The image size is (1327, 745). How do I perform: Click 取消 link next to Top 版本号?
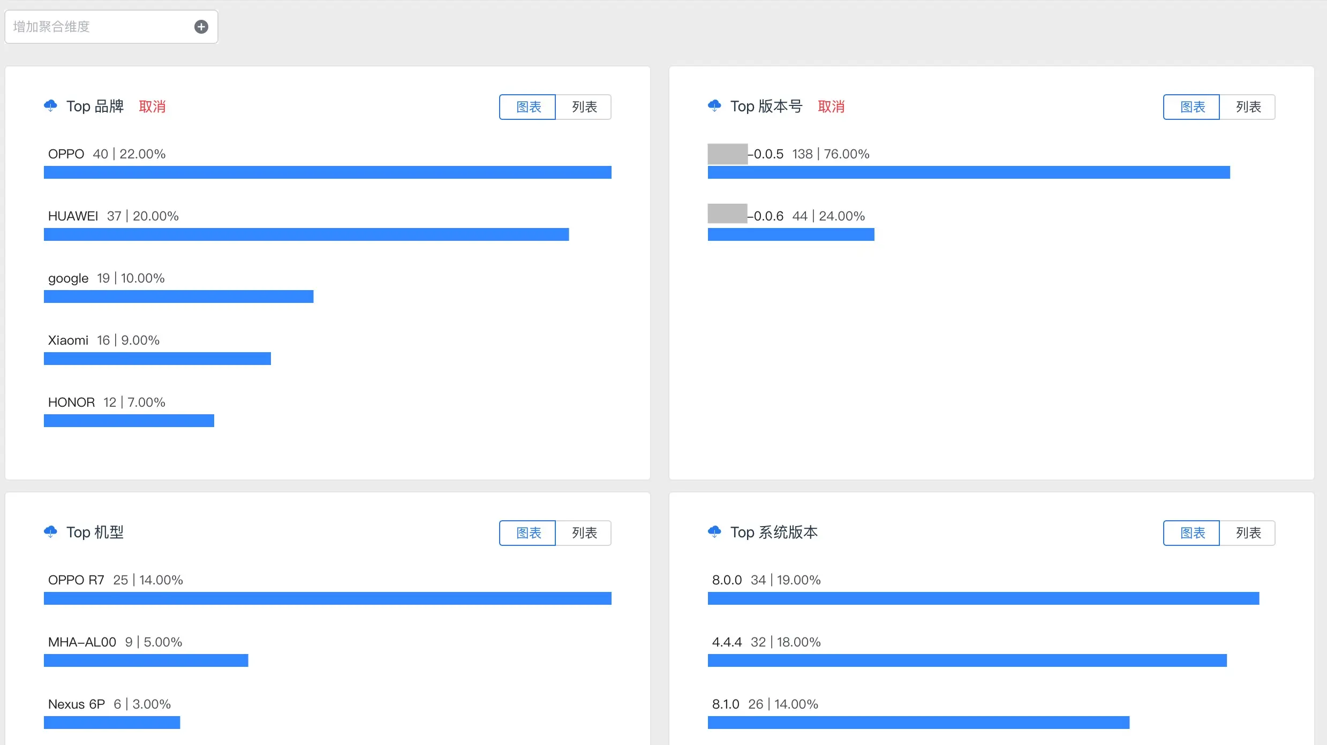(831, 107)
